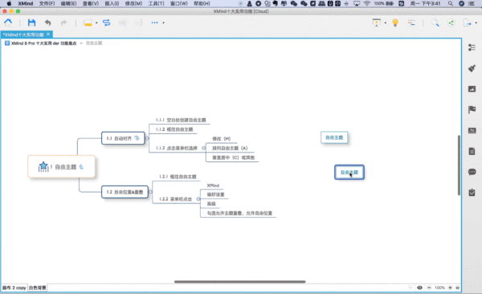Open the 插入(I) menu
The height and width of the screenshot is (294, 482).
112,4
